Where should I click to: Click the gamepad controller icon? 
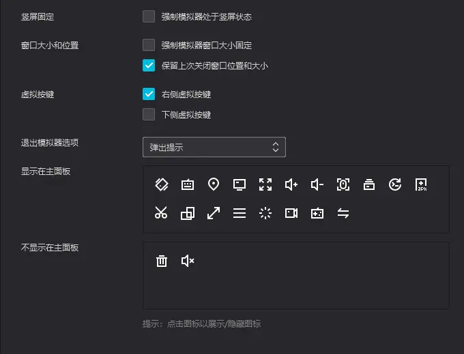click(317, 213)
